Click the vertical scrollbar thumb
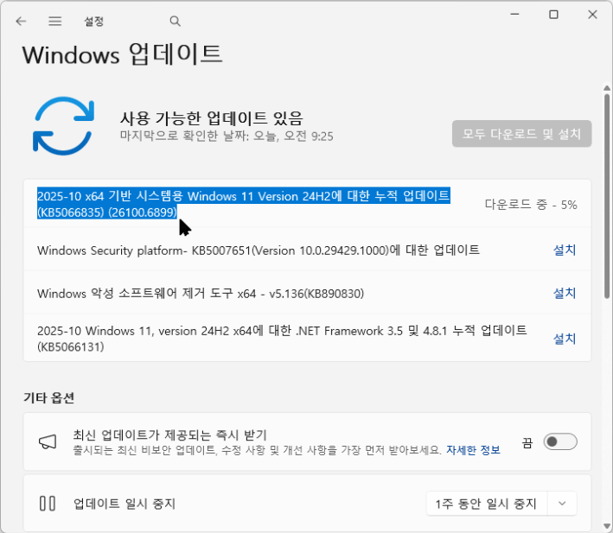Screen dimensions: 613x533 (x=607, y=196)
